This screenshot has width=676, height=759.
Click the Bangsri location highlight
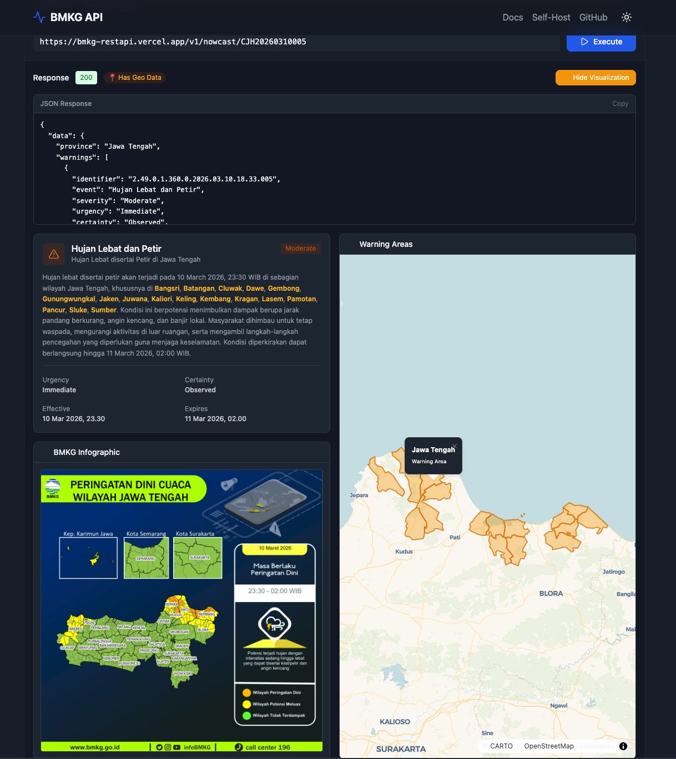click(x=167, y=289)
